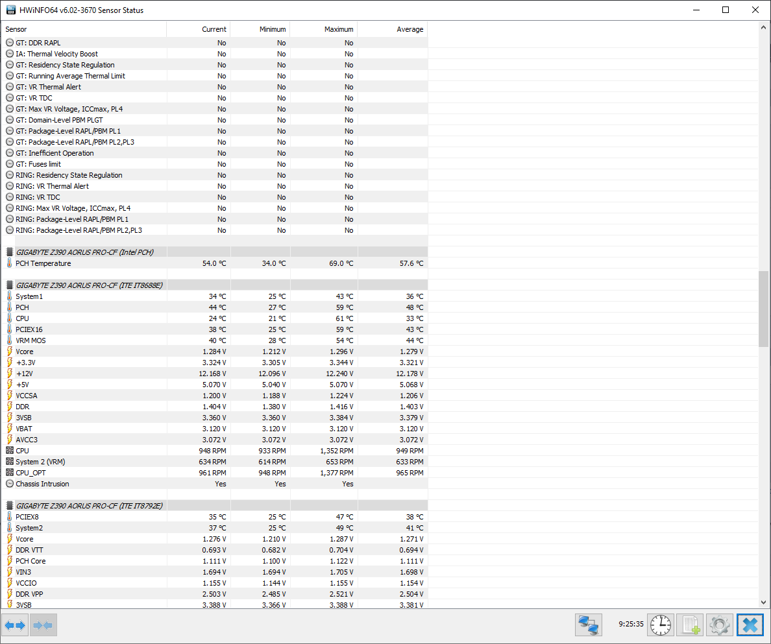Viewport: 771px width, 644px height.
Task: Select the PCIEX16 temperature row
Action: point(214,329)
